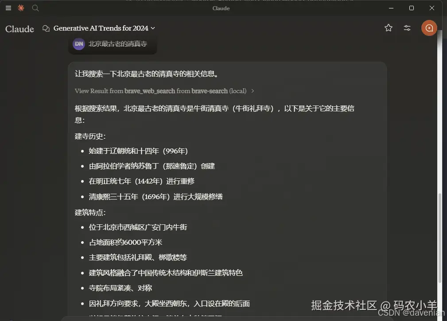
Task: Expand the conversation title dropdown chevron
Action: point(153,28)
